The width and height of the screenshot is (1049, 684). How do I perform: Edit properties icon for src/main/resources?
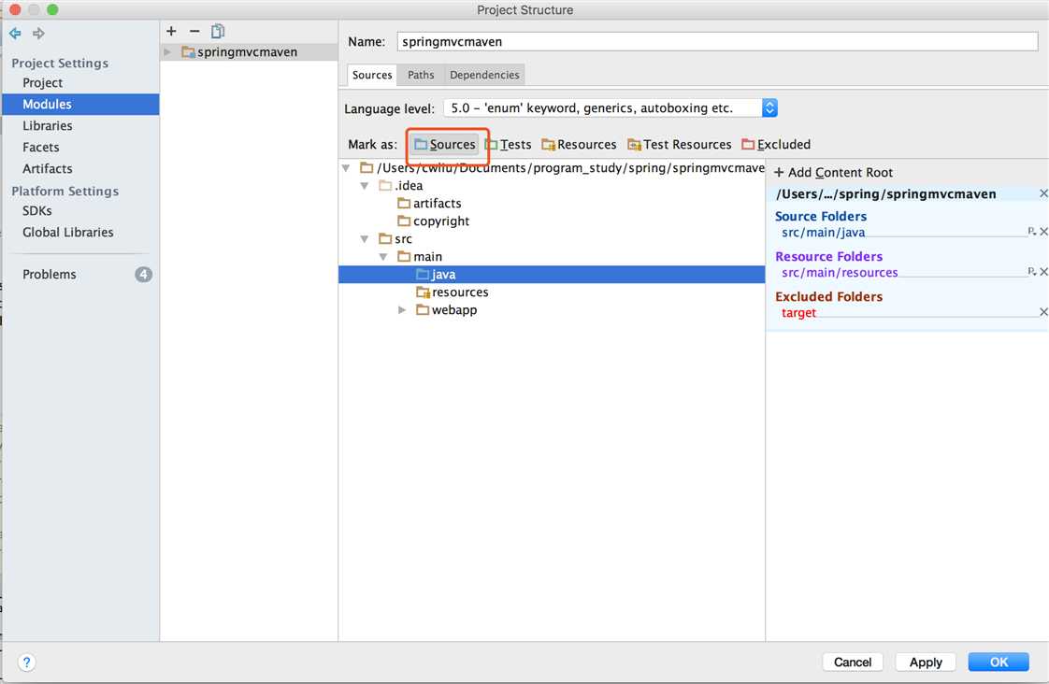tap(1031, 272)
